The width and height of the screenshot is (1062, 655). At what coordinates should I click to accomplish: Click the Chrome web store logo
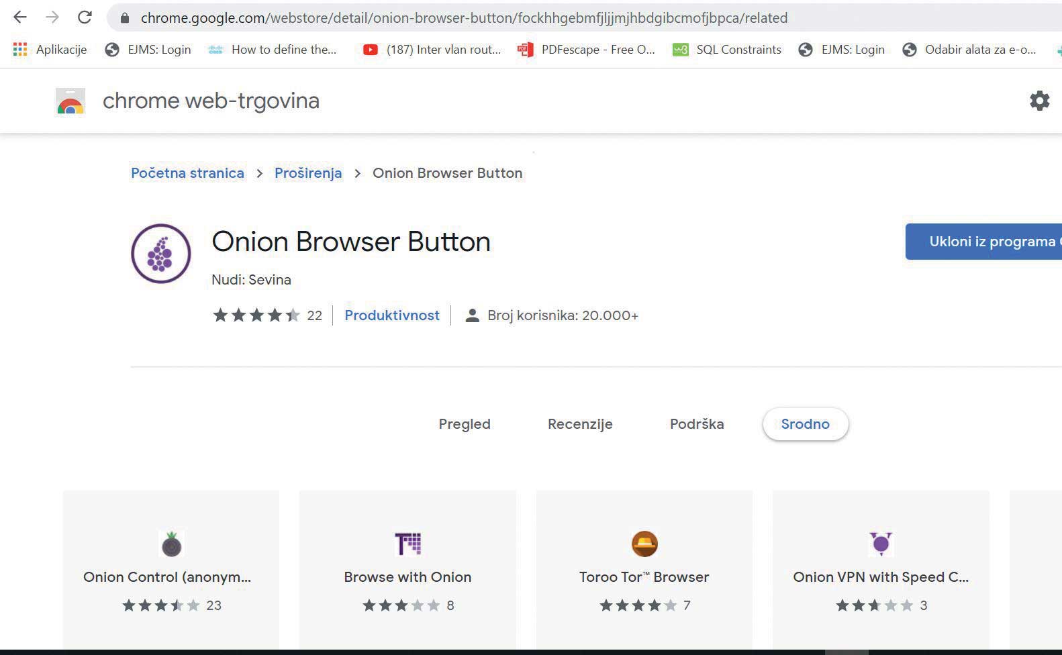(x=70, y=101)
